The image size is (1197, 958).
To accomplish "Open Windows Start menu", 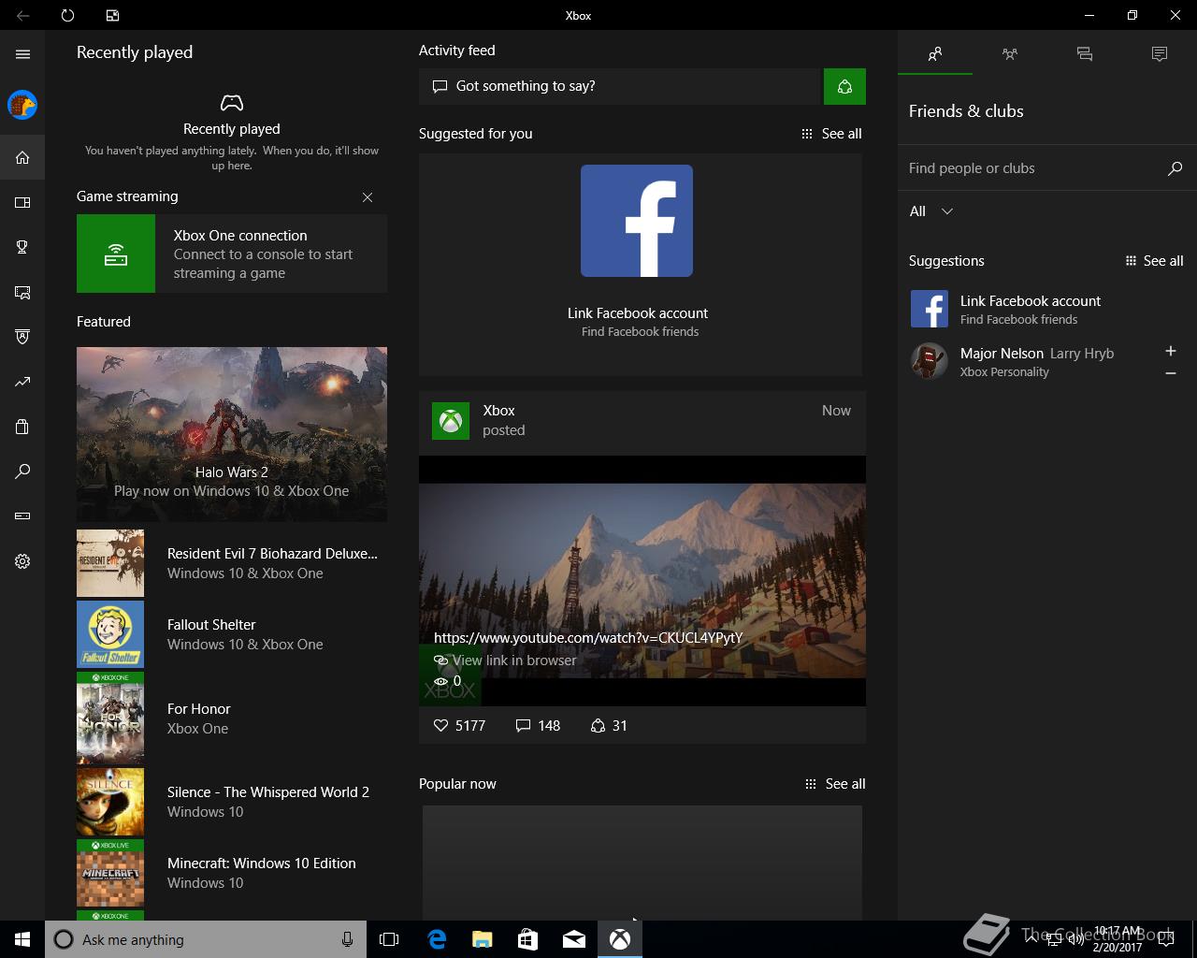I will coord(22,939).
